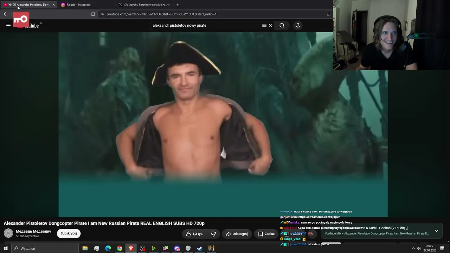Open the Brave browser taskbar icon
This screenshot has width=450, height=253.
pos(131,248)
